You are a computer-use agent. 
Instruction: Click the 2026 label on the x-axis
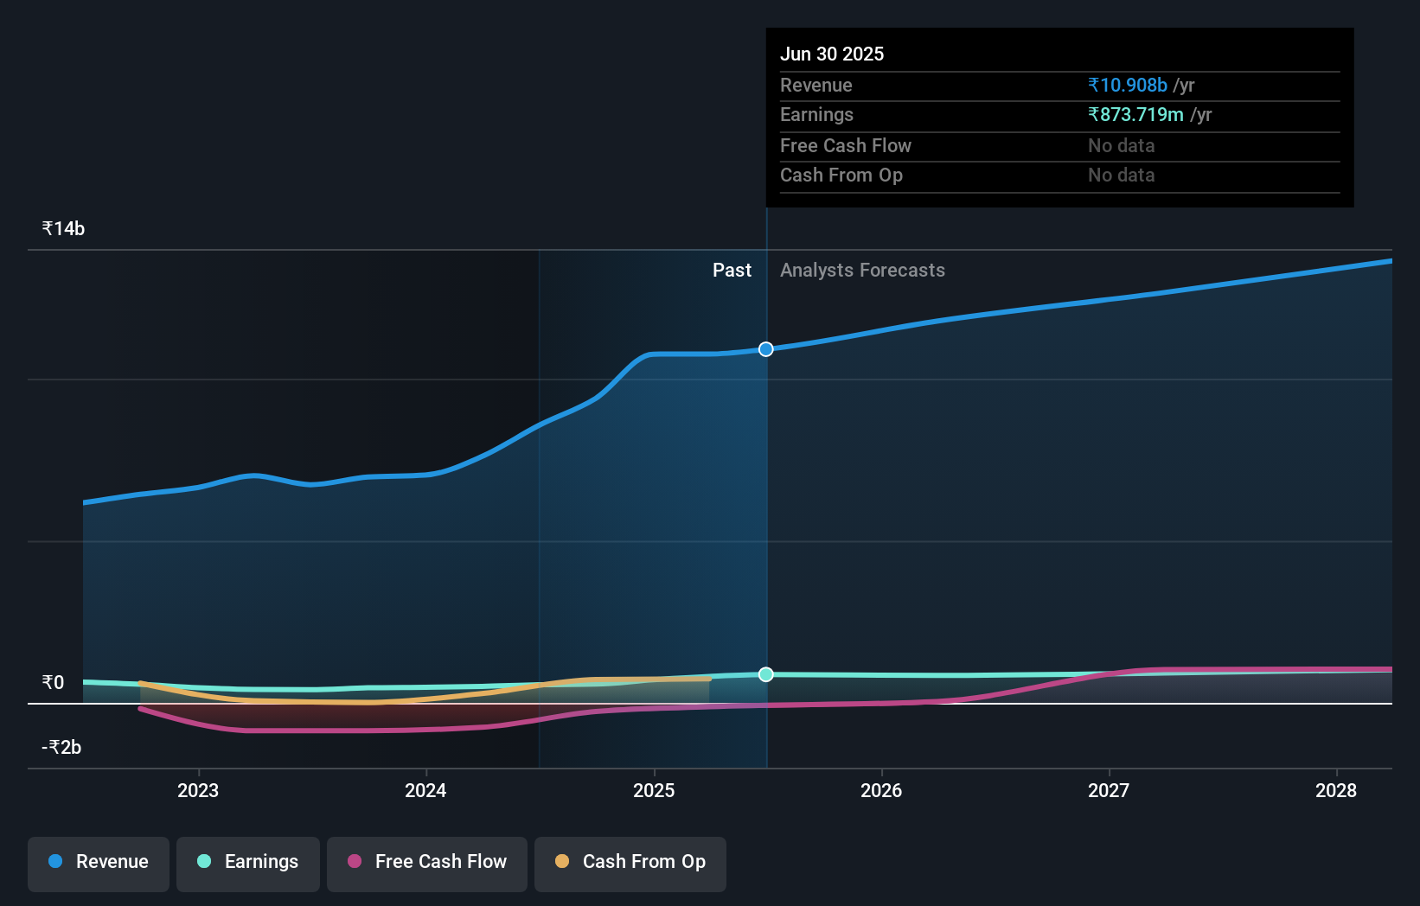point(881,790)
